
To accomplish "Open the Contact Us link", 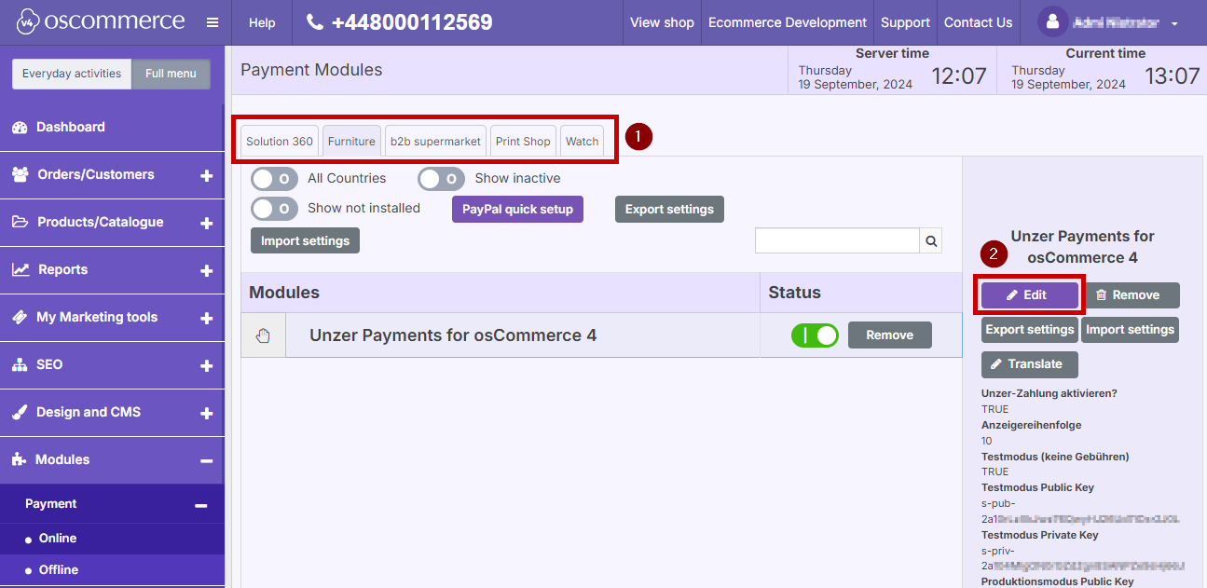I will tap(978, 22).
